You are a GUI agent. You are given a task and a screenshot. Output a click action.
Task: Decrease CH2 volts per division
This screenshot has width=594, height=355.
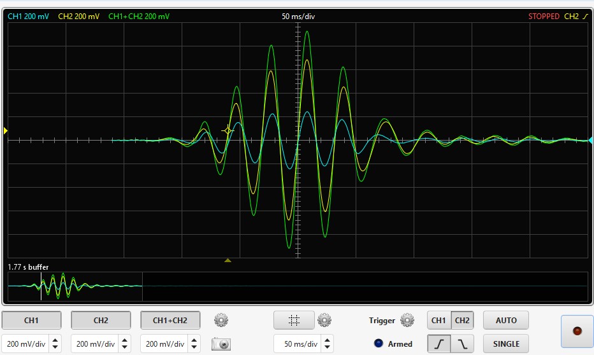[124, 347]
